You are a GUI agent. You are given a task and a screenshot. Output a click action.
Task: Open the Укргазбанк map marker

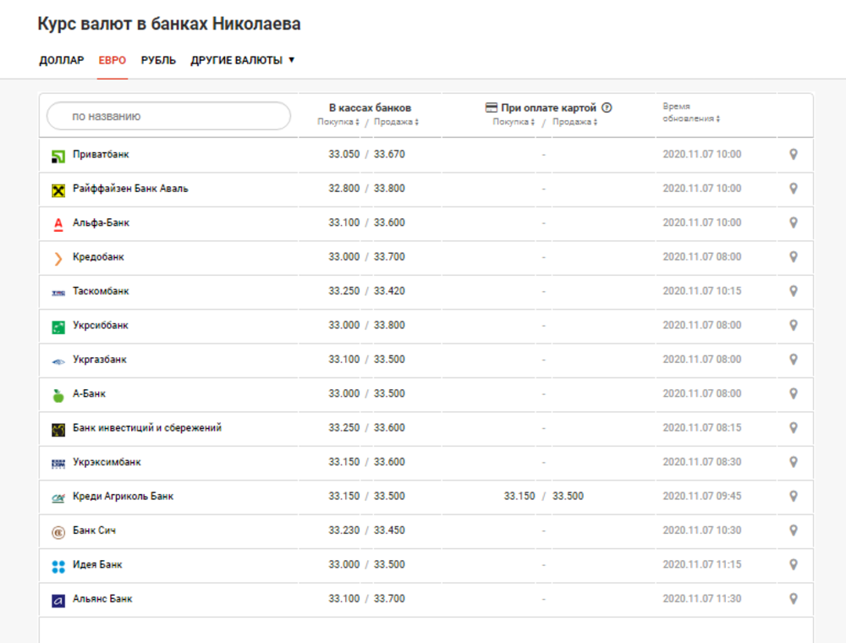coord(794,360)
